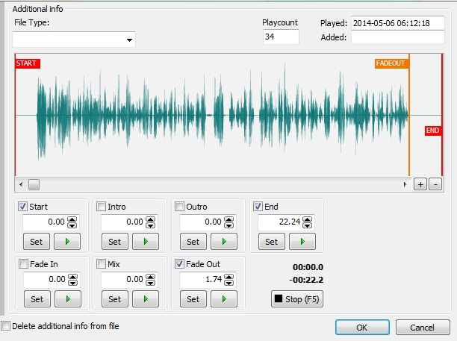Increase Start value with up spinner

tap(72, 219)
